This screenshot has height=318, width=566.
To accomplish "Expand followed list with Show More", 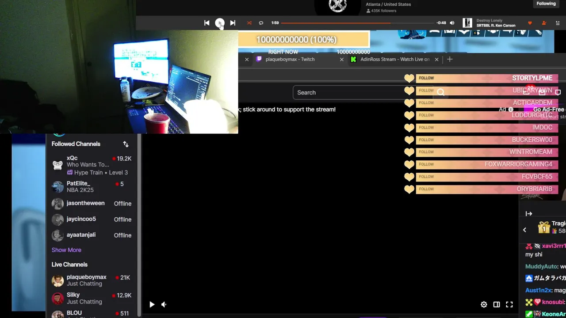I will pos(66,250).
